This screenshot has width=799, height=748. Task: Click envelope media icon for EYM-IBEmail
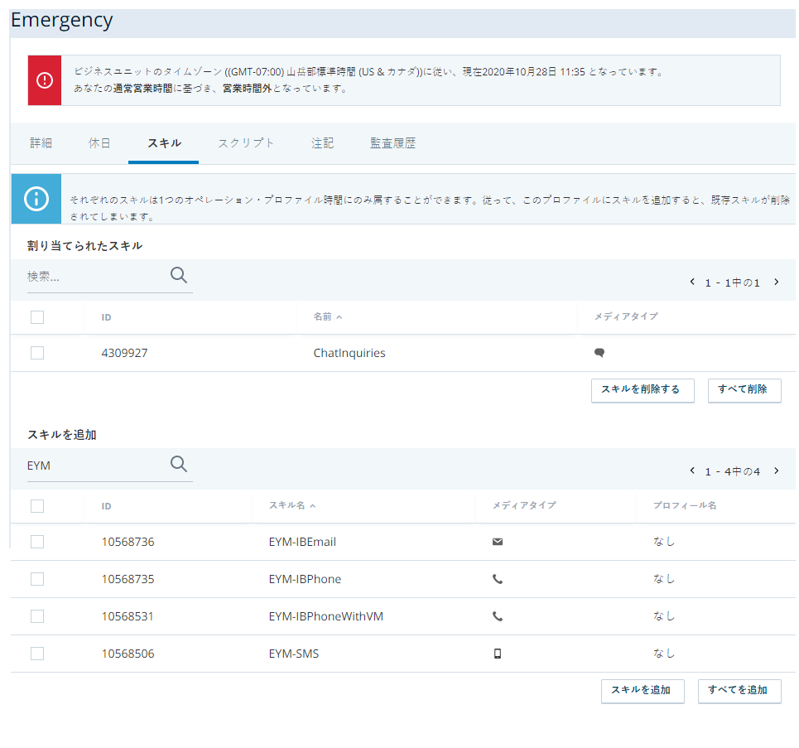click(x=498, y=542)
